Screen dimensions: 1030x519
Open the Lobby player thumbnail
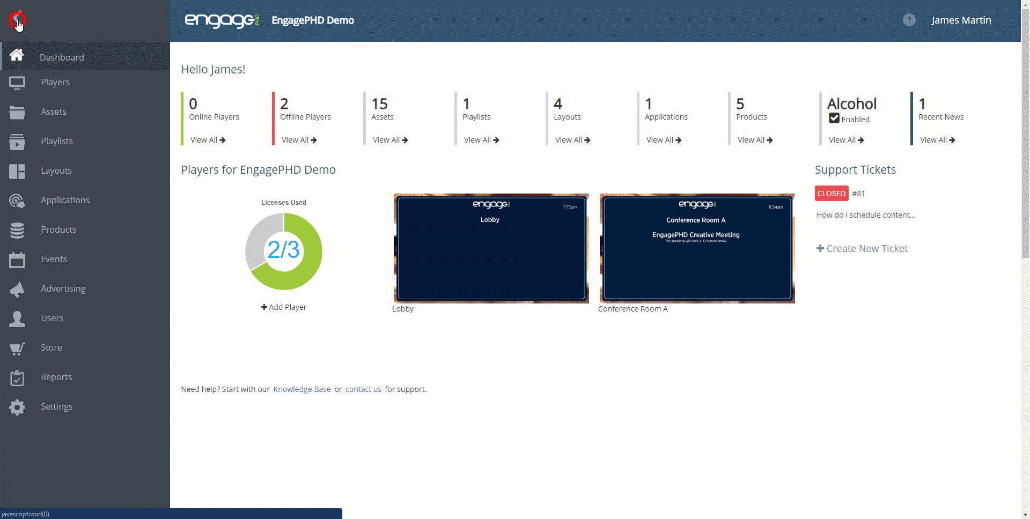click(x=491, y=248)
